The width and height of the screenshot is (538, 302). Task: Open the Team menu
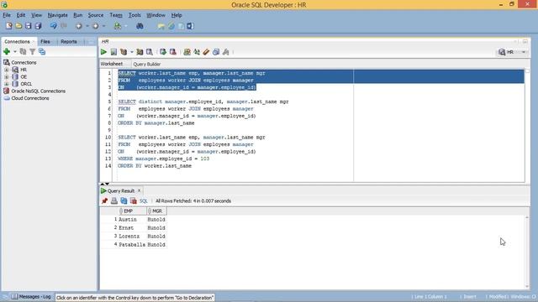pyautogui.click(x=116, y=15)
